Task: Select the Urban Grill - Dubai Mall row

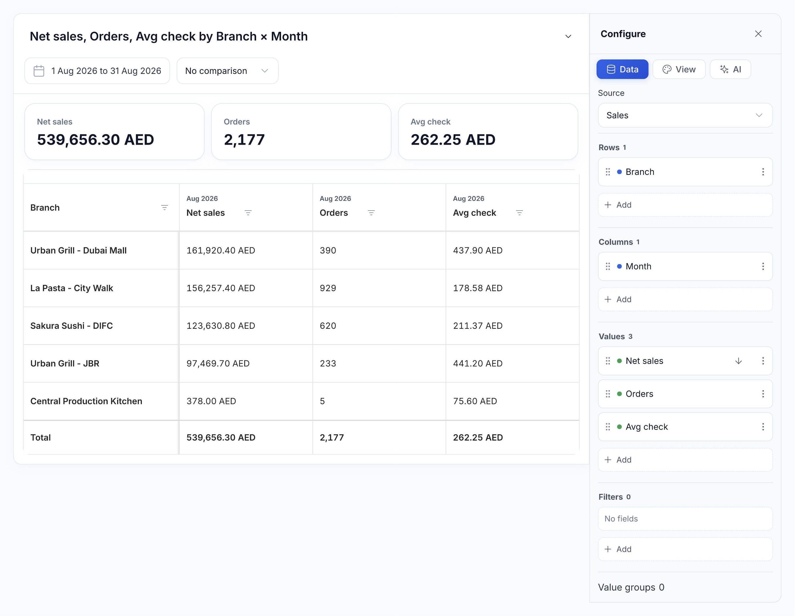Action: pos(301,250)
